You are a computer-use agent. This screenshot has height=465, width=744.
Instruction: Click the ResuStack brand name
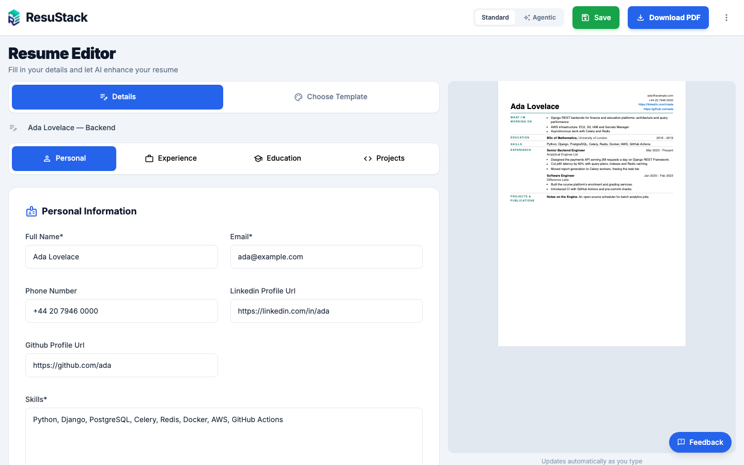[x=57, y=18]
